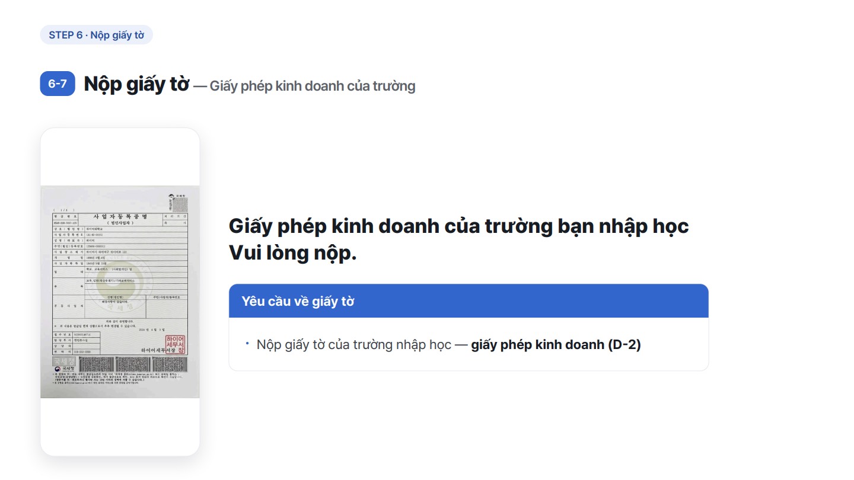This screenshot has width=854, height=480.
Task: Open the business certificate image thumbnail
Action: coord(120,292)
